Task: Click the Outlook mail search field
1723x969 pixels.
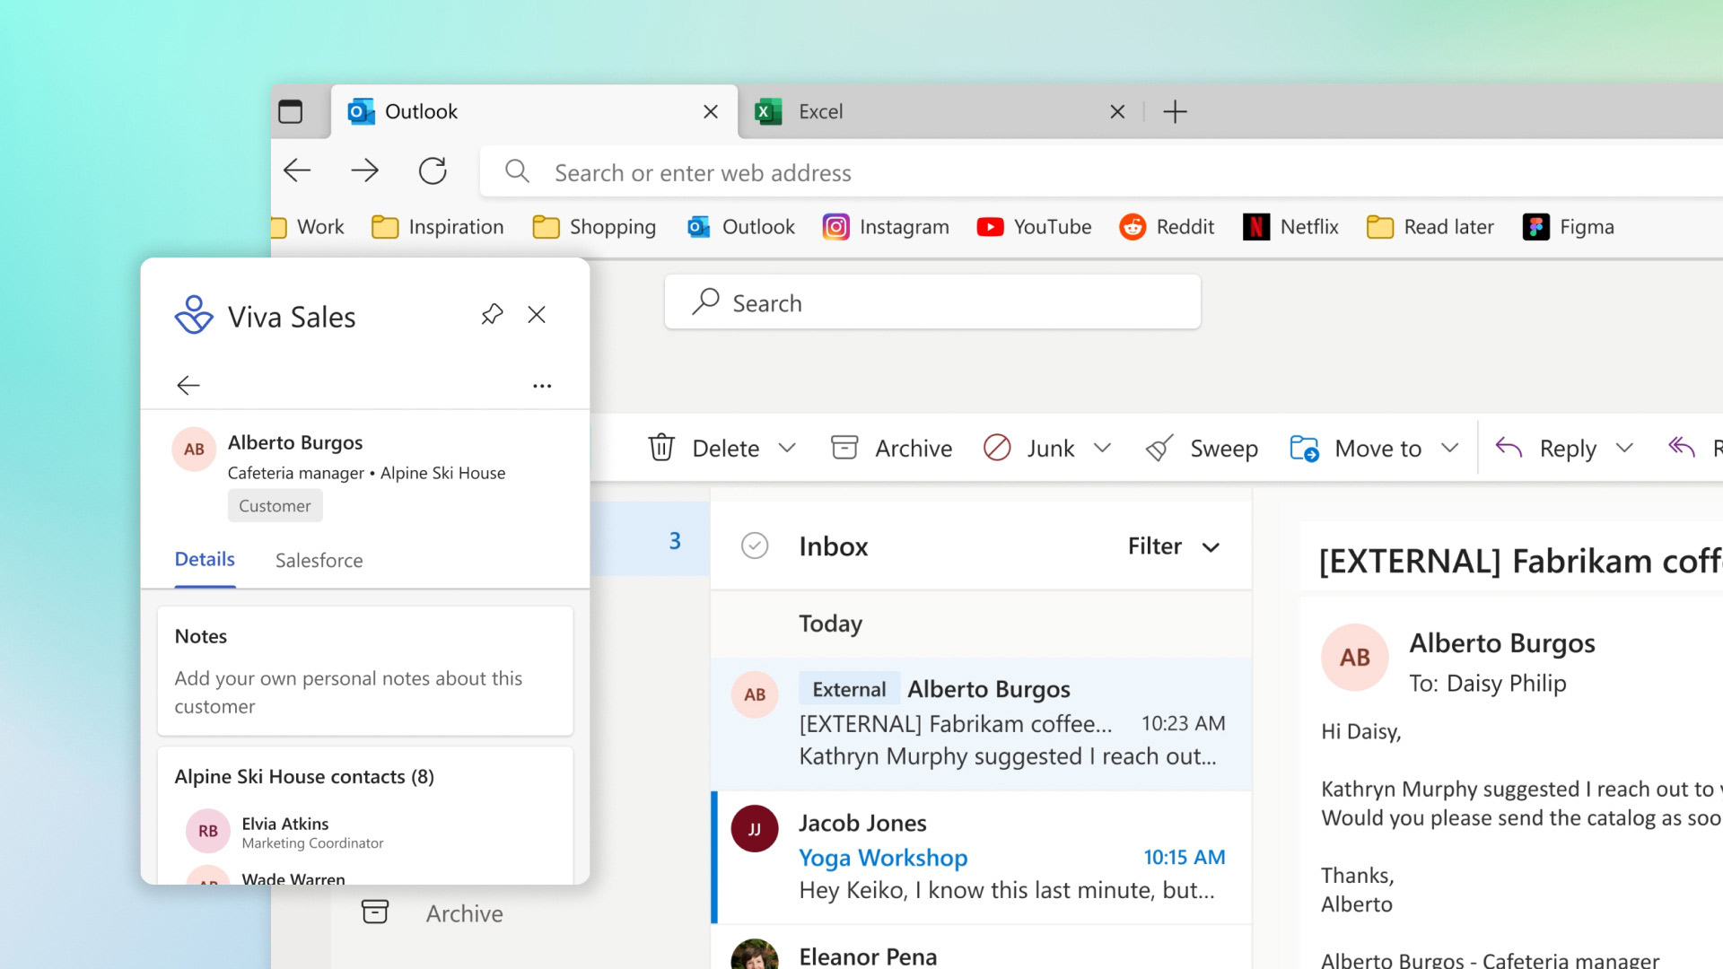Action: click(931, 302)
